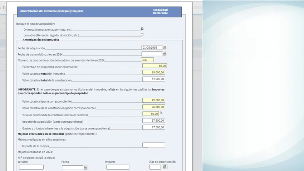
Task: Click Valor catastral total de la construcción field
Action: click(x=153, y=79)
